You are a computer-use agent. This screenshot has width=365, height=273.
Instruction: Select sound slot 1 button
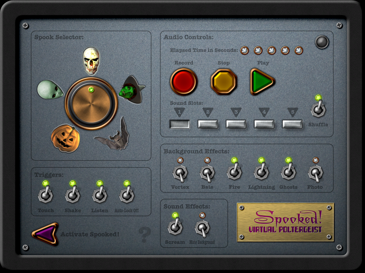tap(180, 124)
